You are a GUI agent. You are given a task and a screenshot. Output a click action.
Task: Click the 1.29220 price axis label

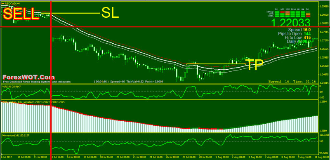pos(324,15)
